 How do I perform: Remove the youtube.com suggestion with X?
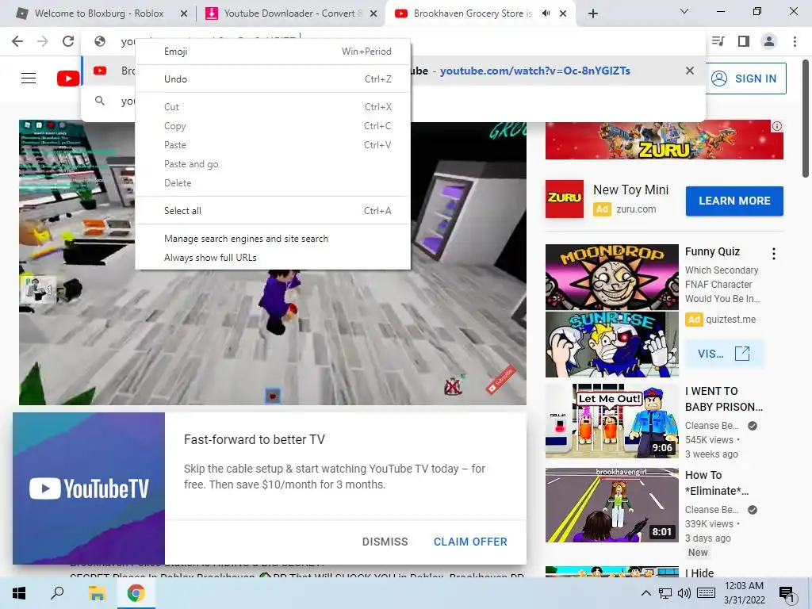pos(690,71)
